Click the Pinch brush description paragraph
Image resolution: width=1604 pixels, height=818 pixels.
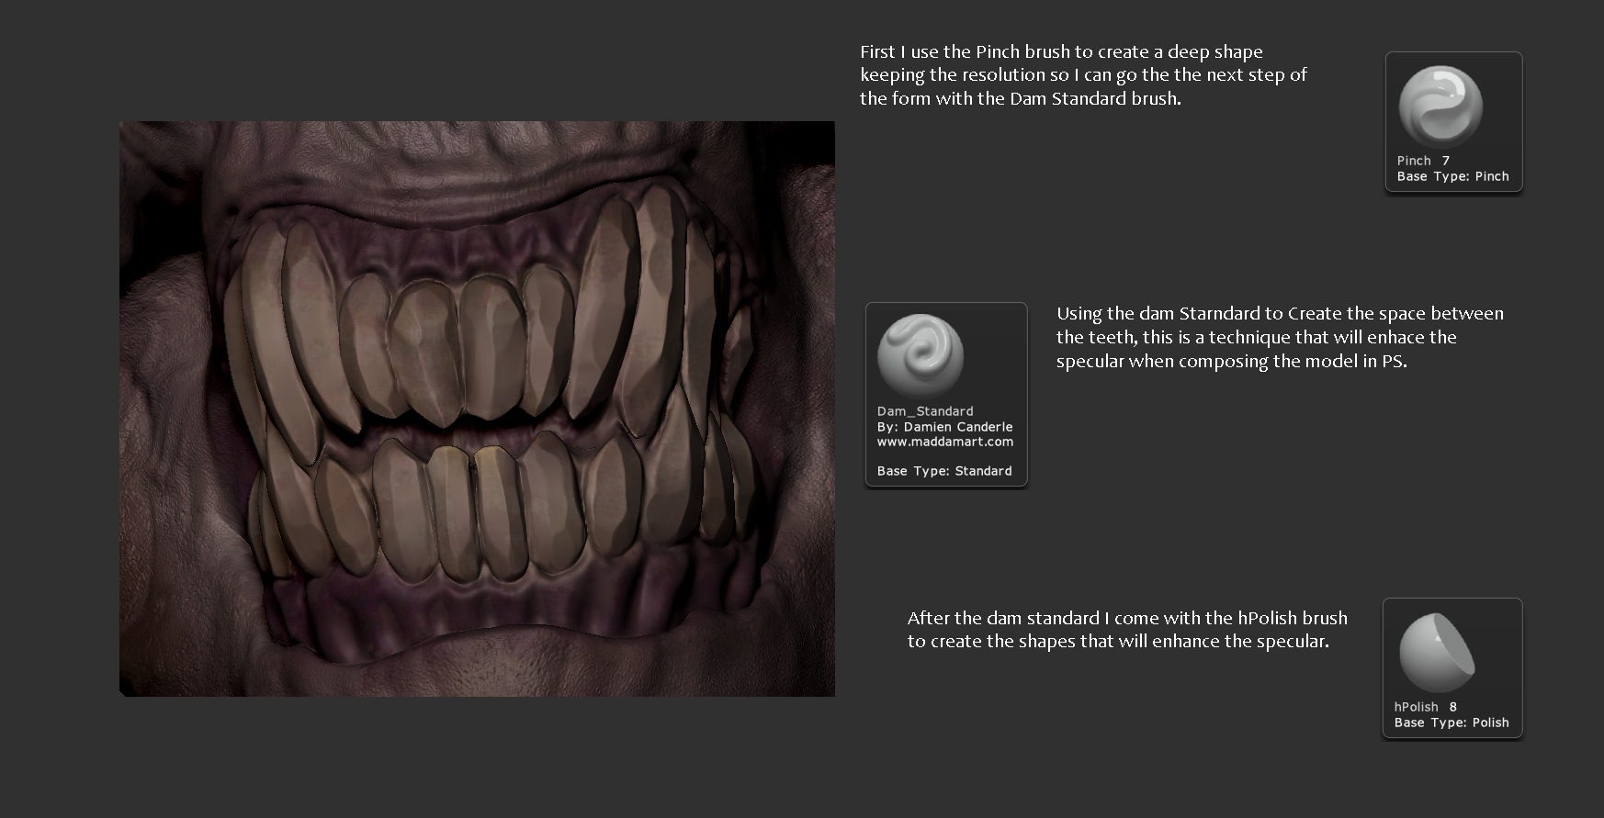[x=1083, y=75]
